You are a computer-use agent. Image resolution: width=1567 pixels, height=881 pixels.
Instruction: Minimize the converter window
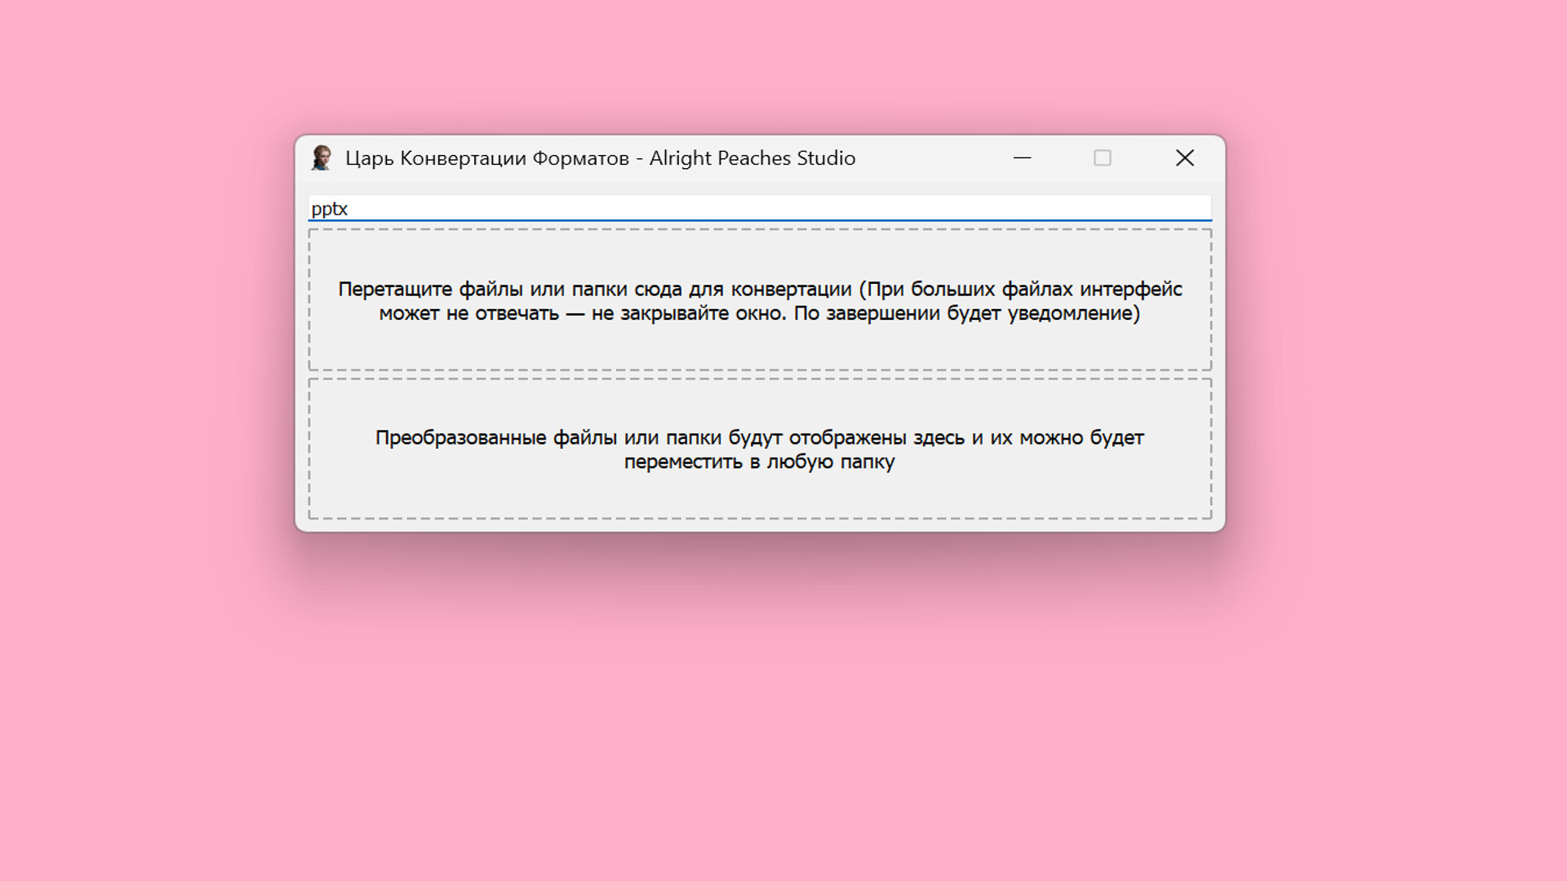[1023, 157]
